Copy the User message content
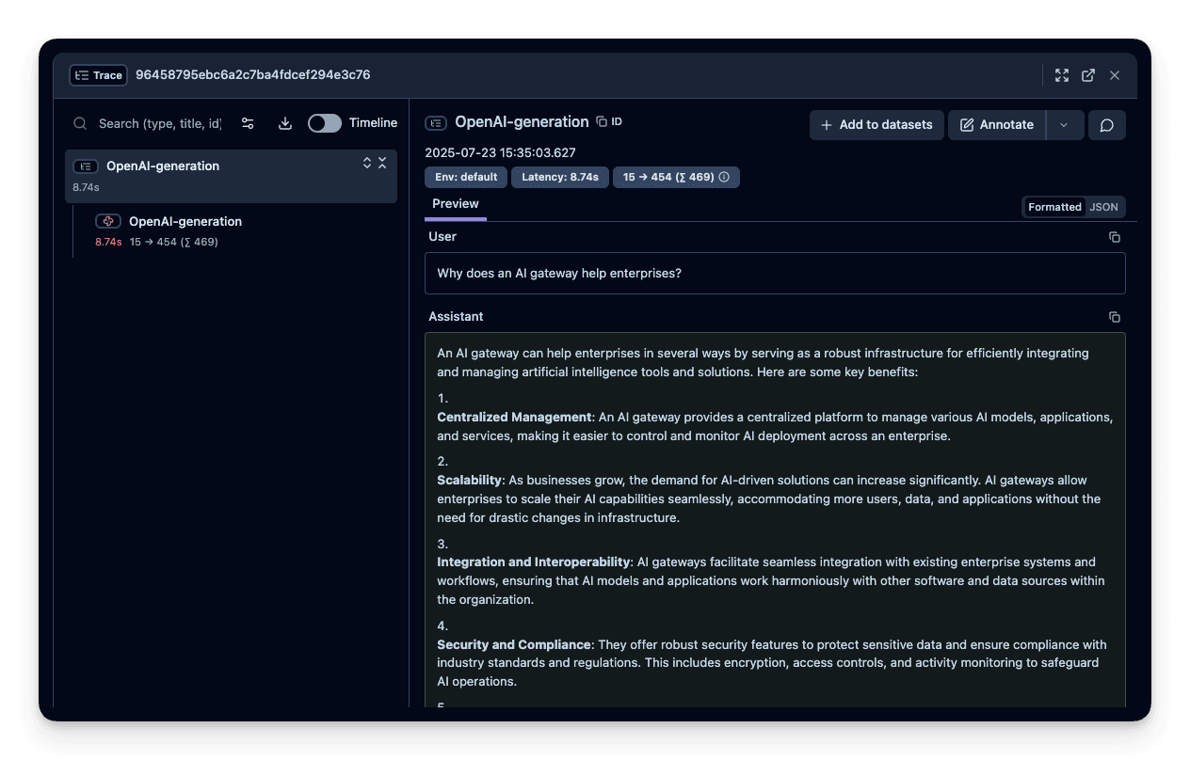 coord(1115,237)
